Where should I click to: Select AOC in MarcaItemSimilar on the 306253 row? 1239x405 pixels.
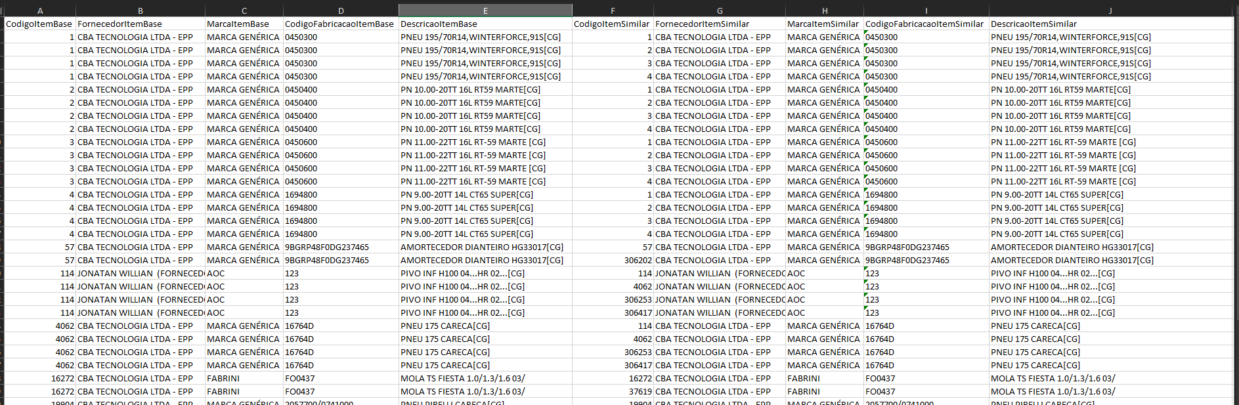coord(825,299)
